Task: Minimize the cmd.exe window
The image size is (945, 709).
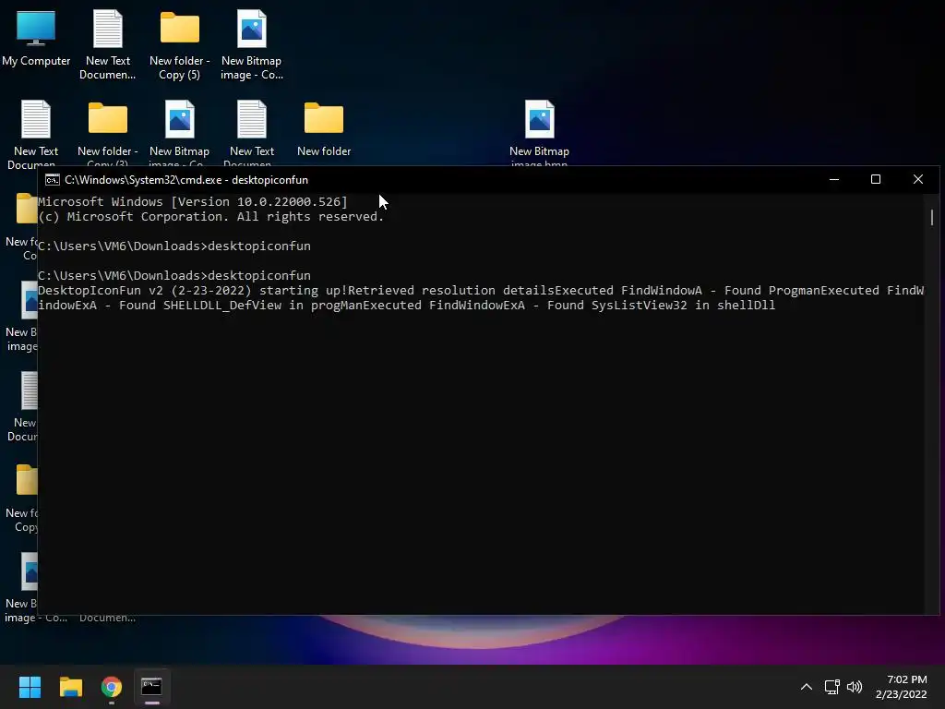Action: [x=834, y=180]
